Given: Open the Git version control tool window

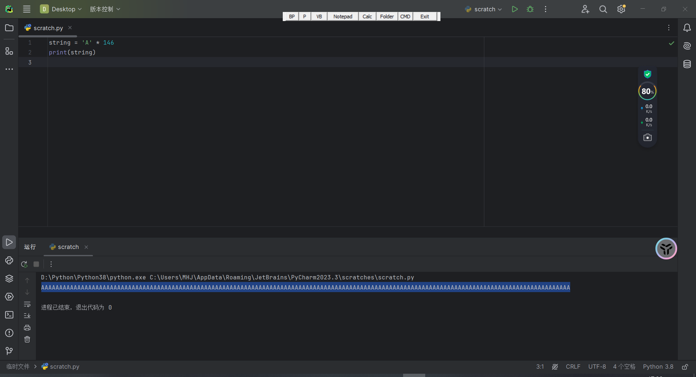Looking at the screenshot, I should point(9,351).
